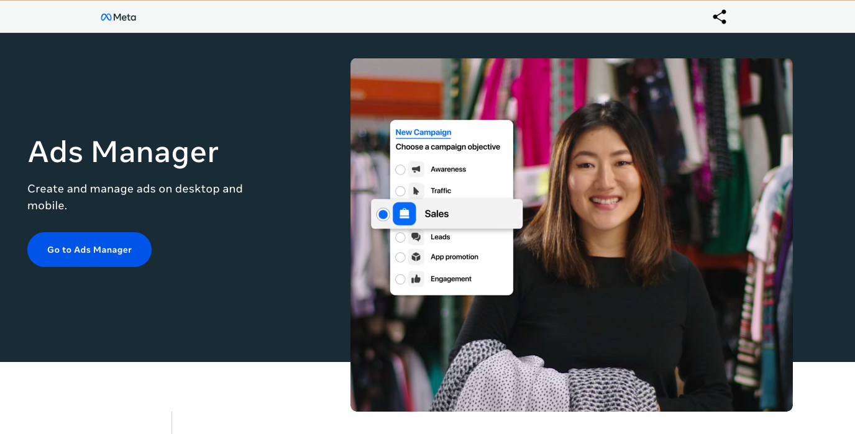Select the App promotion radio button
Viewport: 855px width, 434px height.
click(400, 257)
